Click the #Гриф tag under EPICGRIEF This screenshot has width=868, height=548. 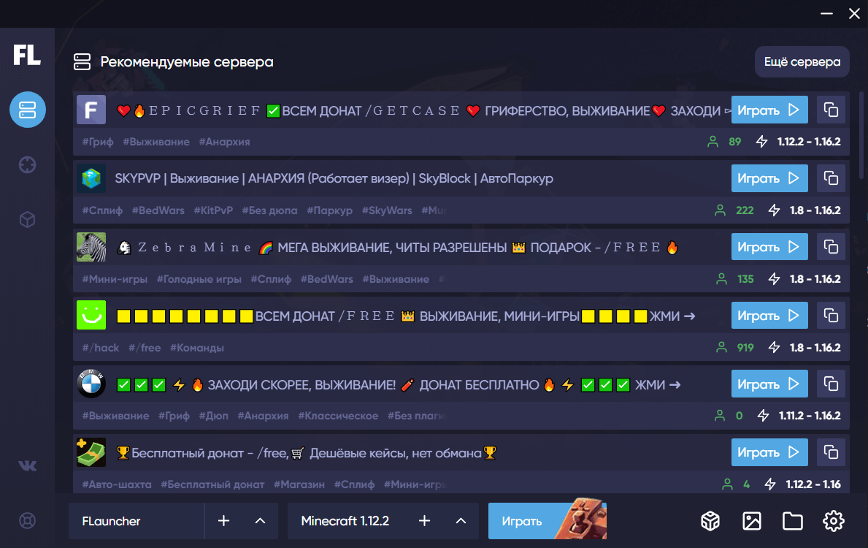98,142
